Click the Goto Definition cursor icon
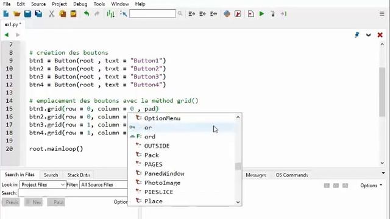 (123, 13)
